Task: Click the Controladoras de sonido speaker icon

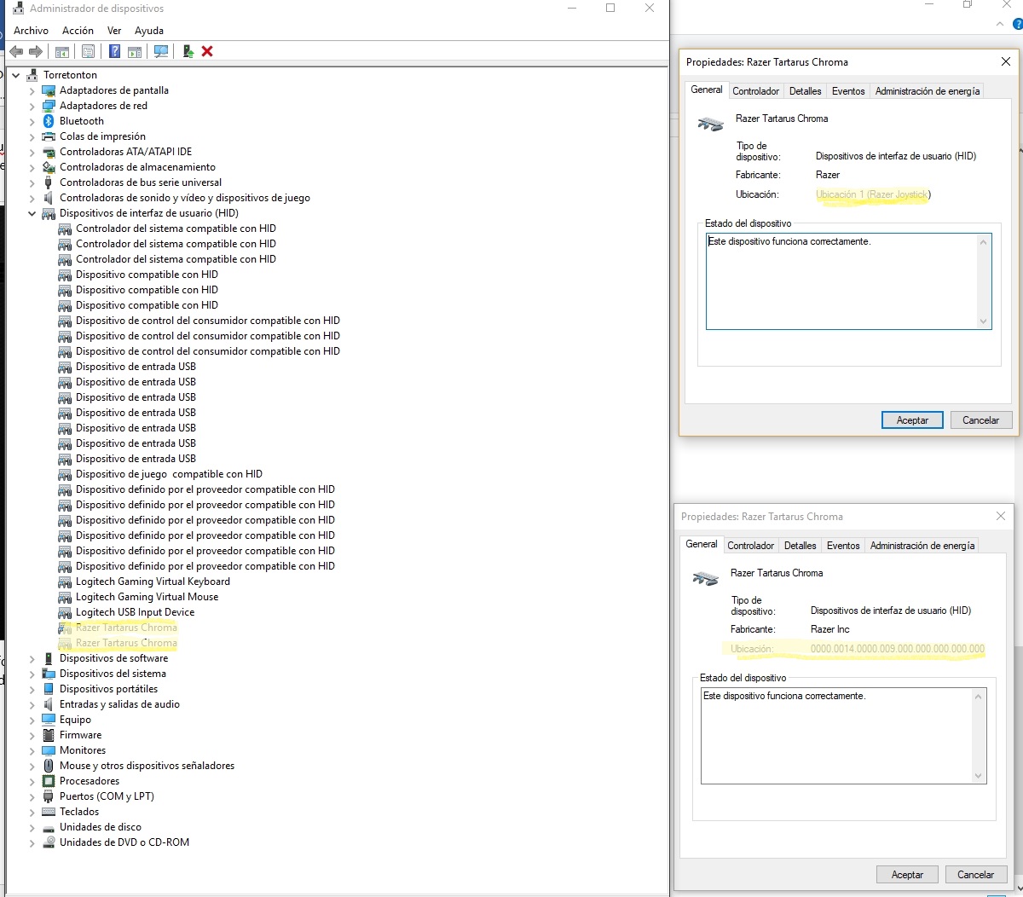Action: [49, 198]
